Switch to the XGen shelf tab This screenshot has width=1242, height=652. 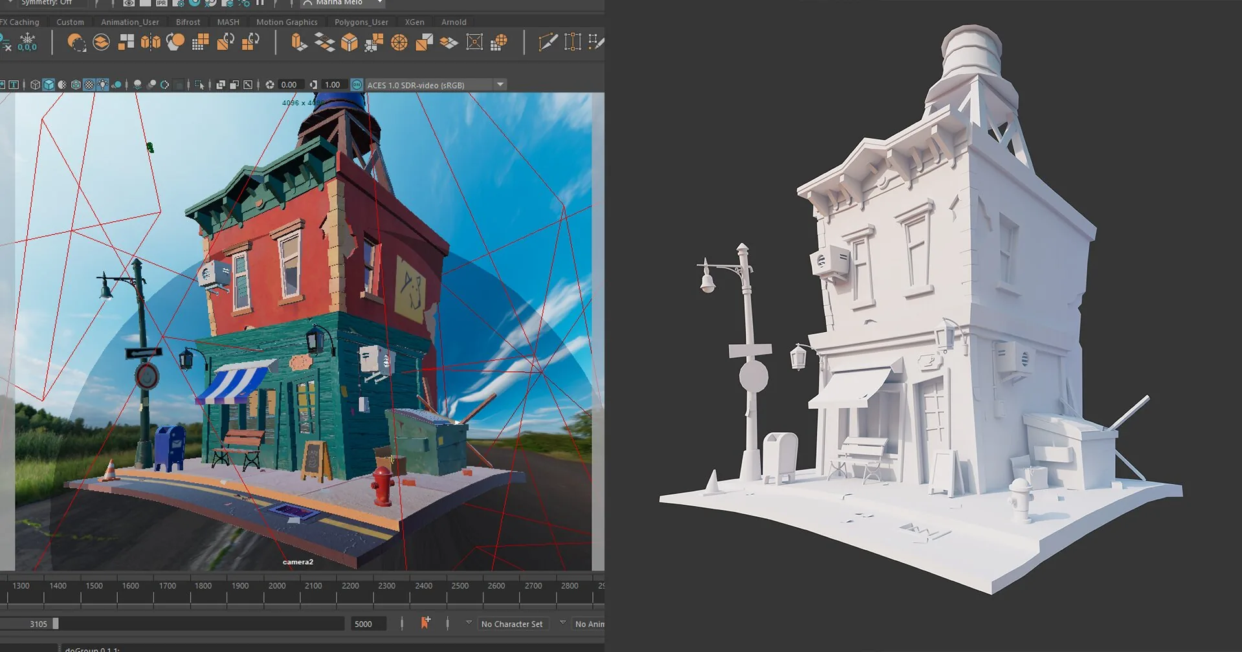point(414,22)
